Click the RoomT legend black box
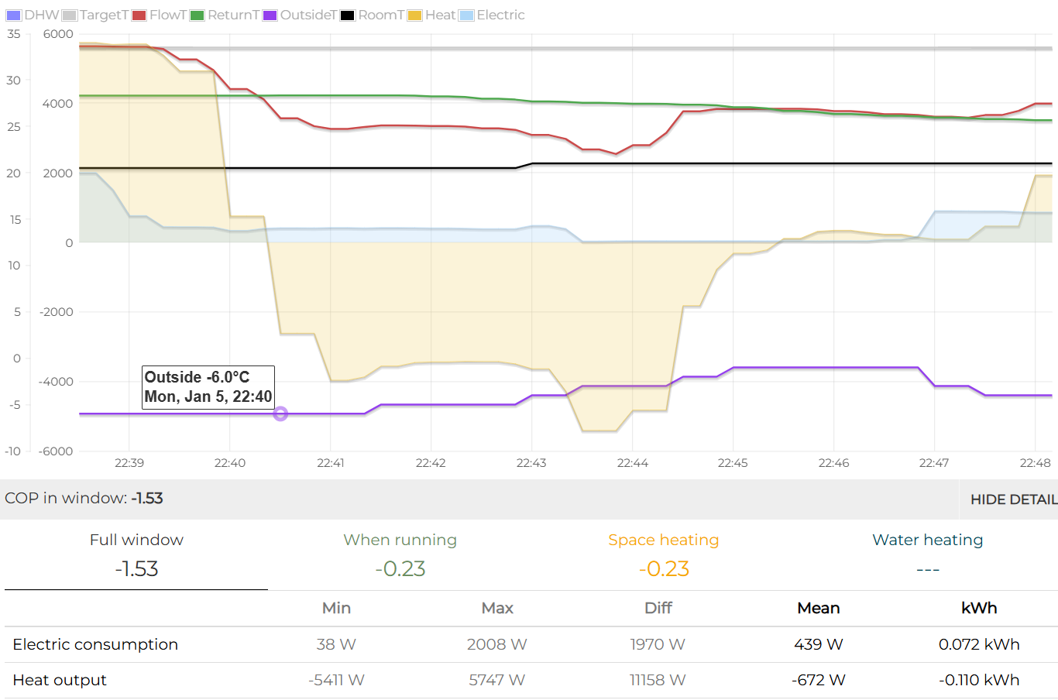The image size is (1058, 700). click(348, 15)
